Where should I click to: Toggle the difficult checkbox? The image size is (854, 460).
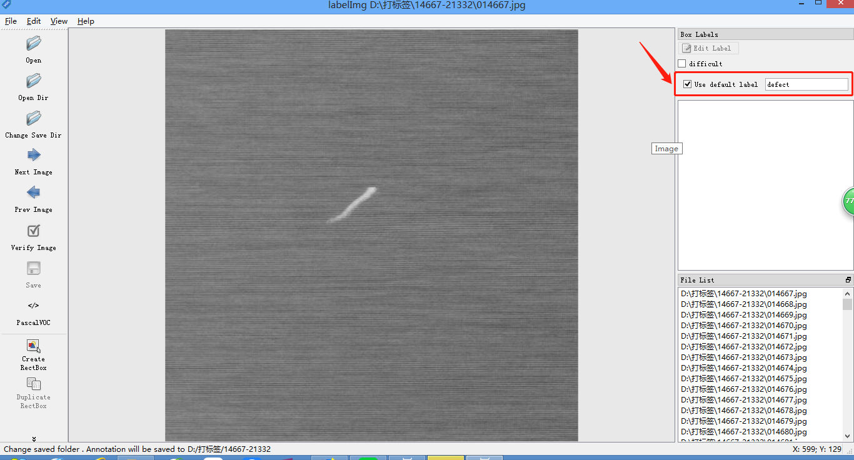coord(682,64)
